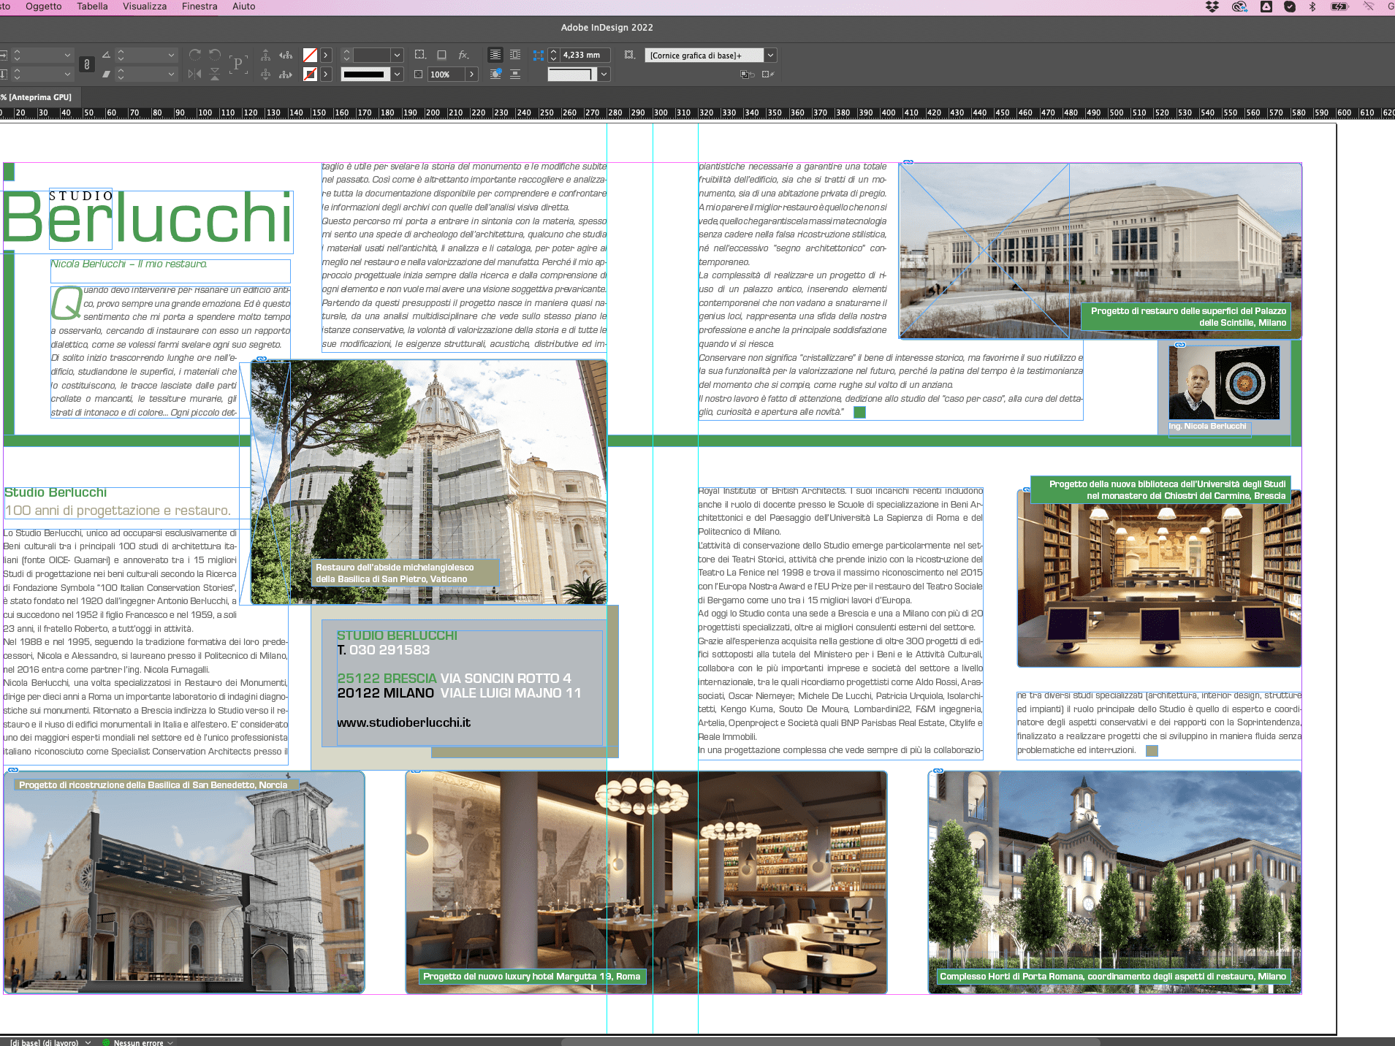Toggle wrap around object shape
1395x1046 pixels.
click(x=495, y=74)
